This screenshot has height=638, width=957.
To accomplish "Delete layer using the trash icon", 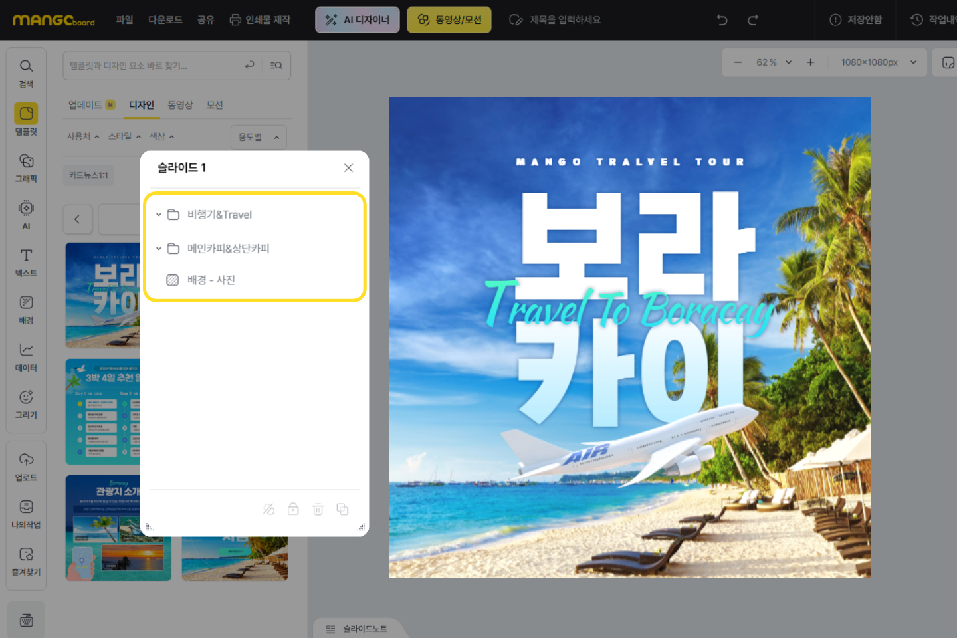I will [x=318, y=509].
